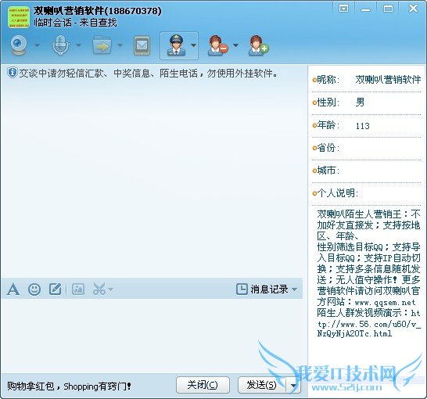Expand the 消息记录 dropdown arrow
Viewport: 427px width, 399px height.
(294, 289)
